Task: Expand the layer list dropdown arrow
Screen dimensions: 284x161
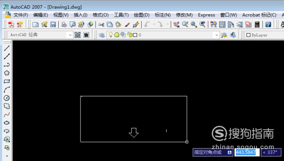Action: [216, 35]
